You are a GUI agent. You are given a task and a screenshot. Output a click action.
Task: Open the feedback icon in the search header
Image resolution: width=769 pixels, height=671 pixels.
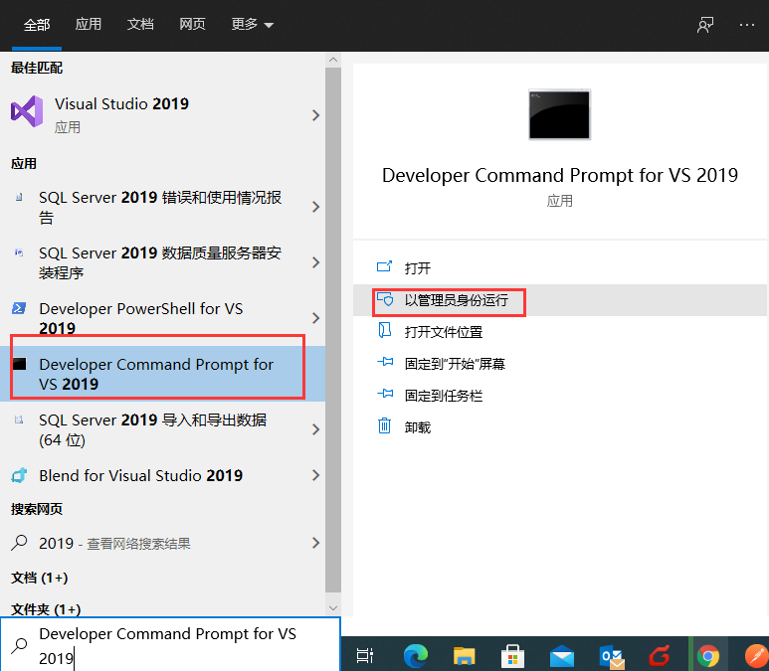(x=705, y=25)
